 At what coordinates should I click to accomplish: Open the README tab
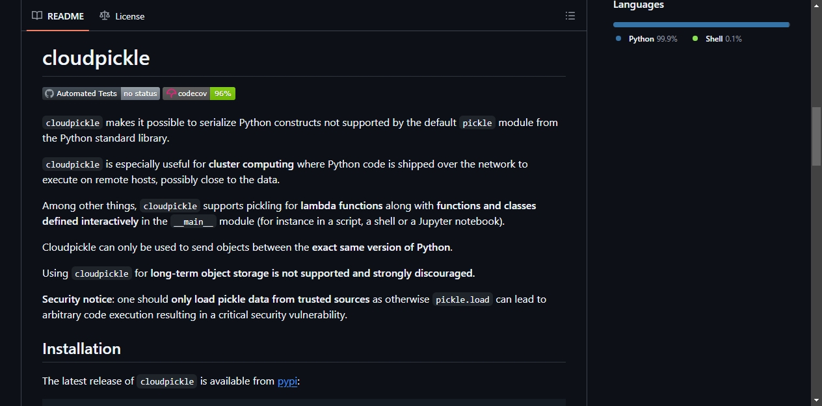coord(58,16)
